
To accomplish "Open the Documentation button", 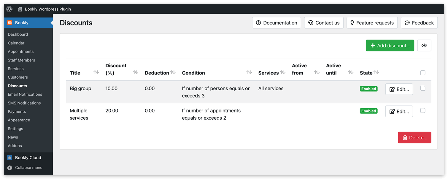I will point(277,23).
